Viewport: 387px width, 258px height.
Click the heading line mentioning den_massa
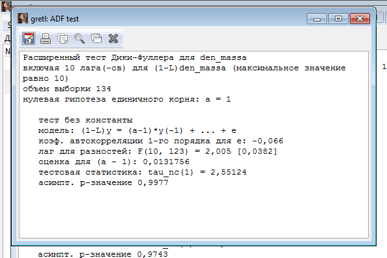pos(135,58)
